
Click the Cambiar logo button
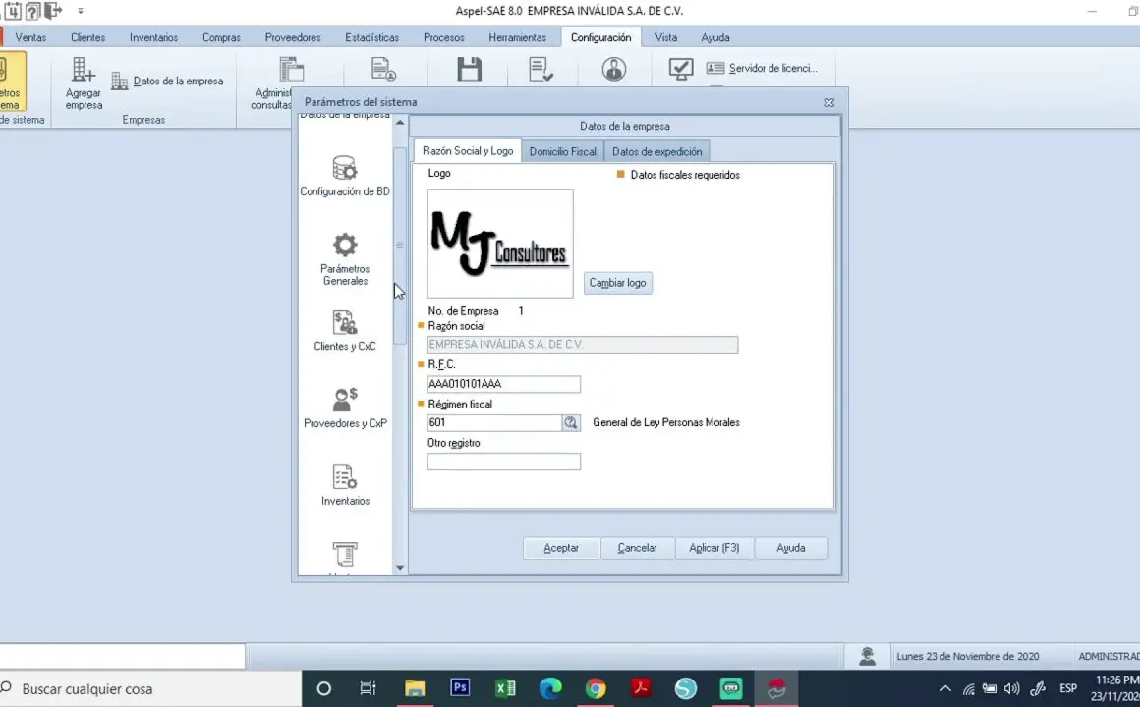coord(617,283)
